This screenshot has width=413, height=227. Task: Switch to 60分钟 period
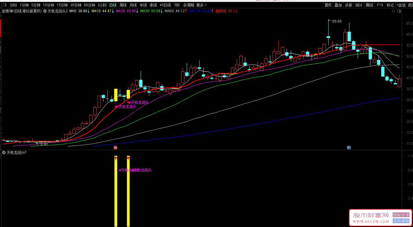[x=89, y=5]
